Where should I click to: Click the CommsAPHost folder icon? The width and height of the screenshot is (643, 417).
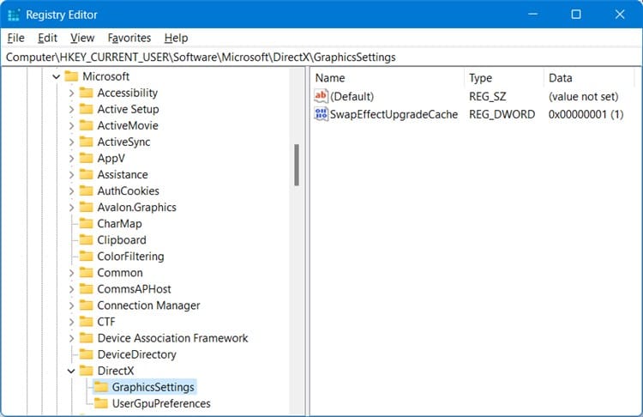pos(86,289)
